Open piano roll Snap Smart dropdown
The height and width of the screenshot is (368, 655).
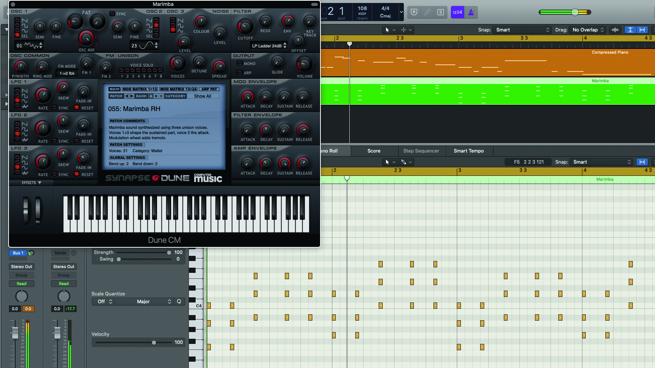pos(601,162)
